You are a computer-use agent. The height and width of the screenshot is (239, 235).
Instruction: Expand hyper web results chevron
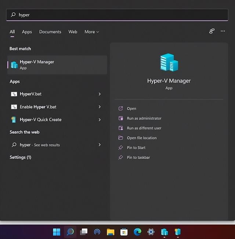tap(100, 145)
